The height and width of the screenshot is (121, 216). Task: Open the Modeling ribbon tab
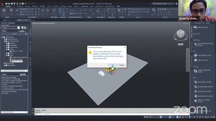[x=35, y=6]
